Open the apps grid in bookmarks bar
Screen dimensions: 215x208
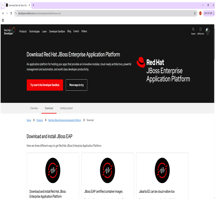coord(3,21)
